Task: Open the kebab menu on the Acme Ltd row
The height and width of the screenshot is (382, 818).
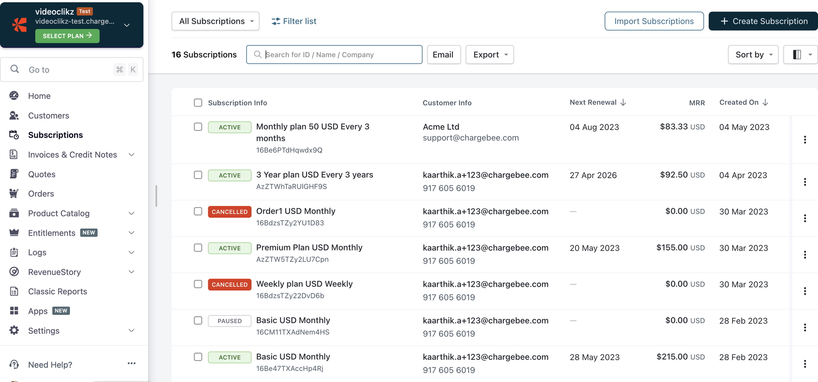Action: pyautogui.click(x=805, y=139)
